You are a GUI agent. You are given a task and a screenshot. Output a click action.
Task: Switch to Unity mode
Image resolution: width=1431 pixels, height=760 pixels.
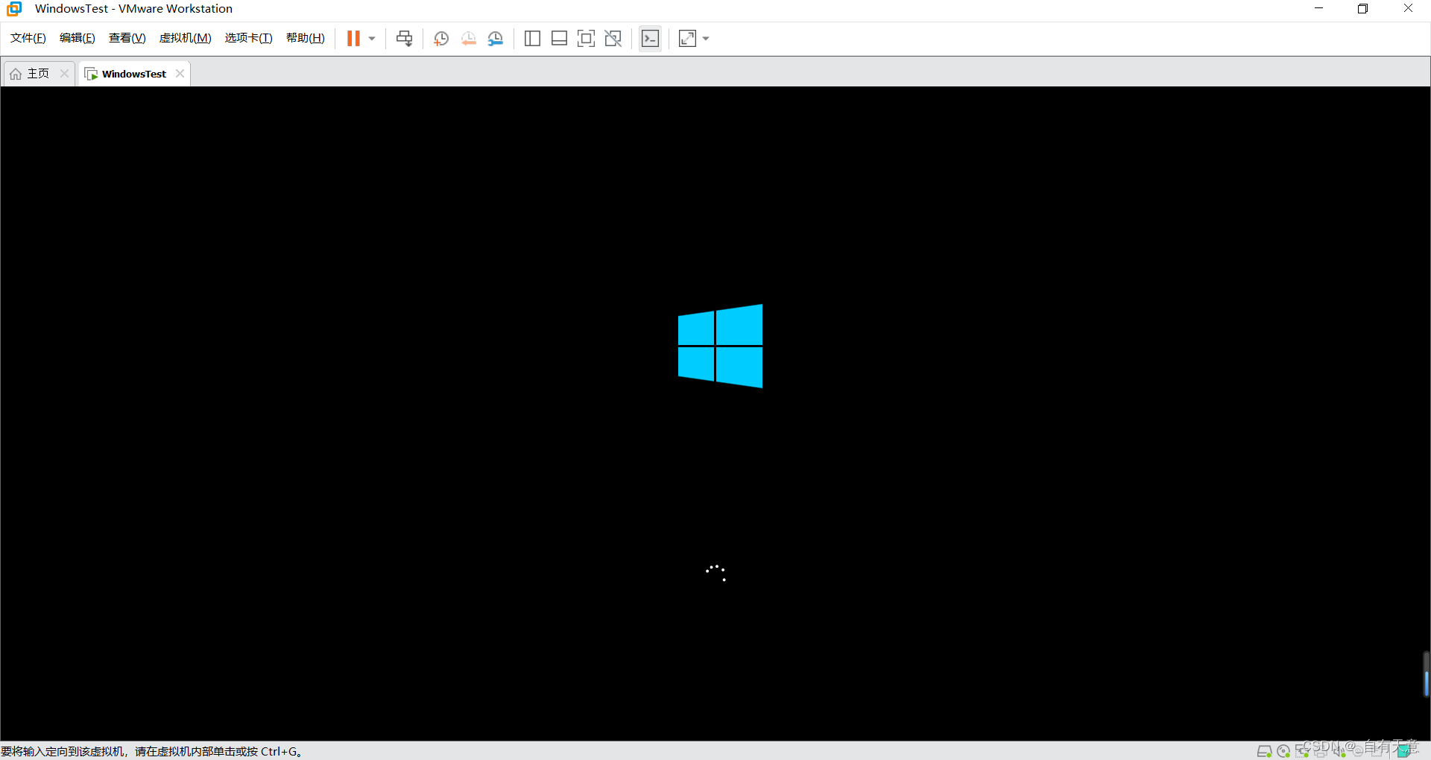tap(613, 39)
